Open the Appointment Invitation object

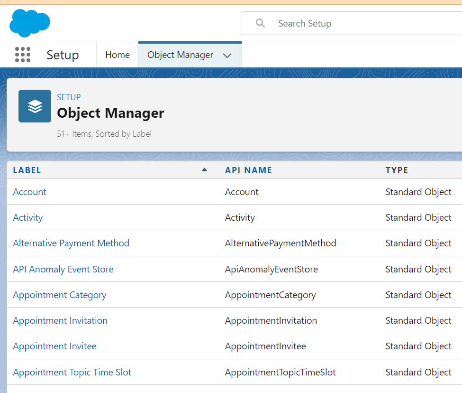click(x=60, y=320)
